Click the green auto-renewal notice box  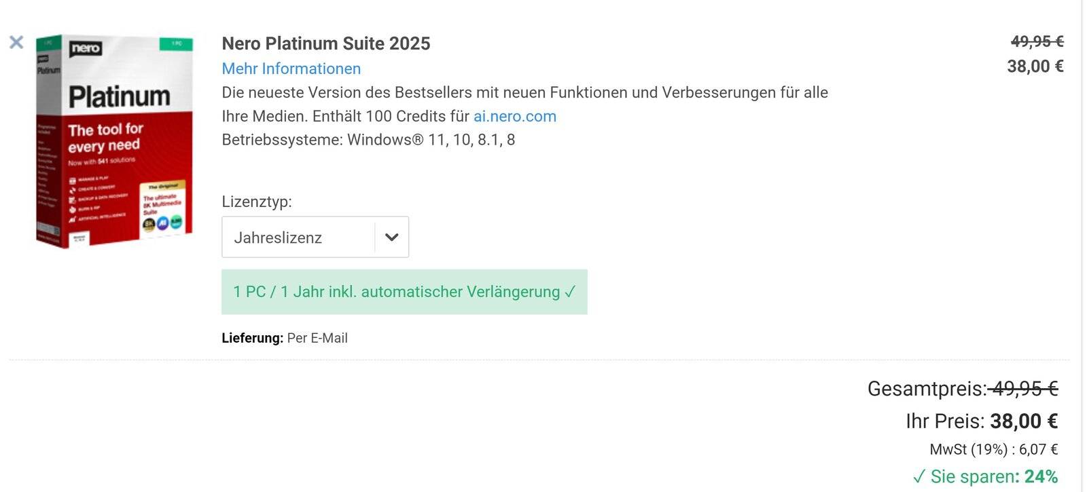point(404,292)
